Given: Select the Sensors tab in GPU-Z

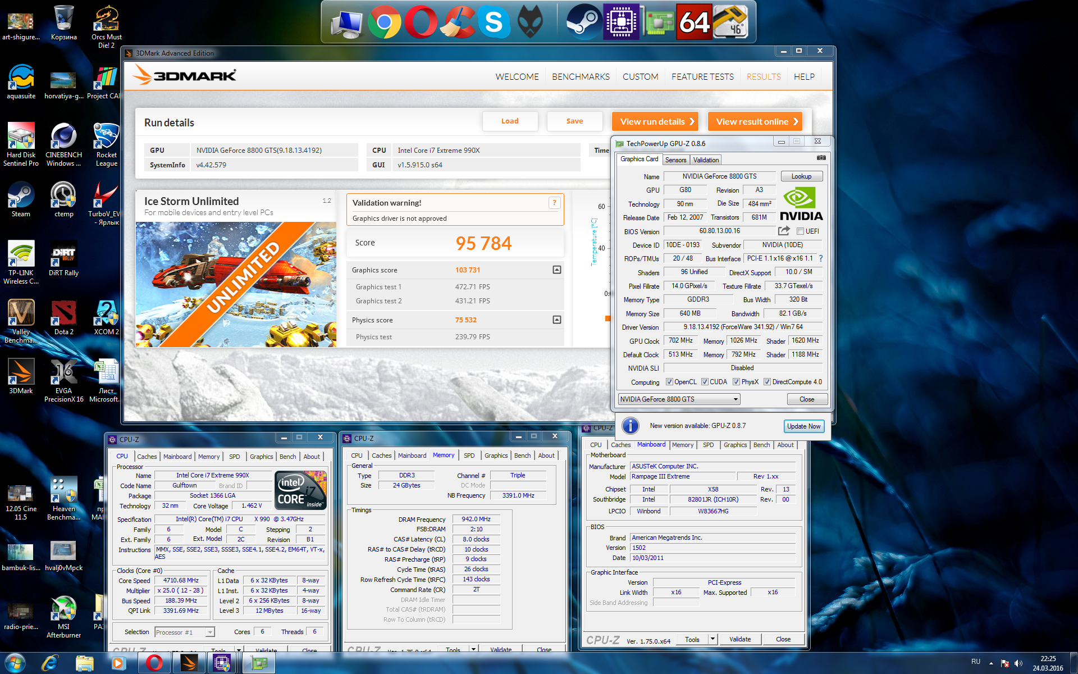Looking at the screenshot, I should [x=675, y=160].
